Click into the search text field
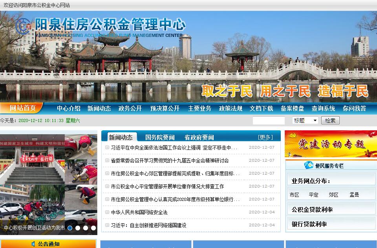Screen dimensions: 377x248 [269, 120]
